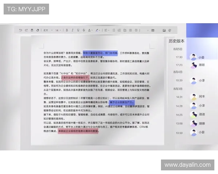Redo the last undone edit
Image resolution: width=218 pixels, height=174 pixels.
click(26, 30)
